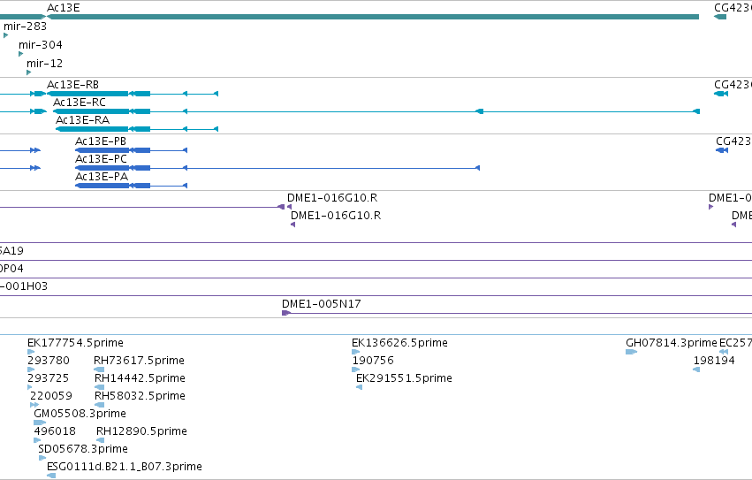The height and width of the screenshot is (480, 752).
Task: Select the lower DME1-016G10.R label
Action: tap(336, 216)
